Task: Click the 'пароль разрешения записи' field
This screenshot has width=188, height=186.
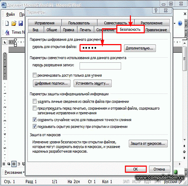Action: (x=100, y=66)
